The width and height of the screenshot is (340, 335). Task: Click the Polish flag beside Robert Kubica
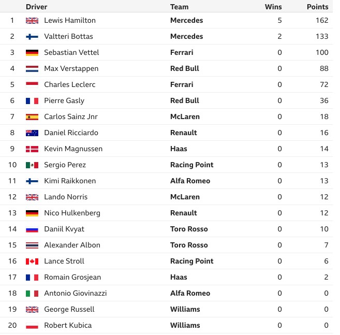click(32, 326)
